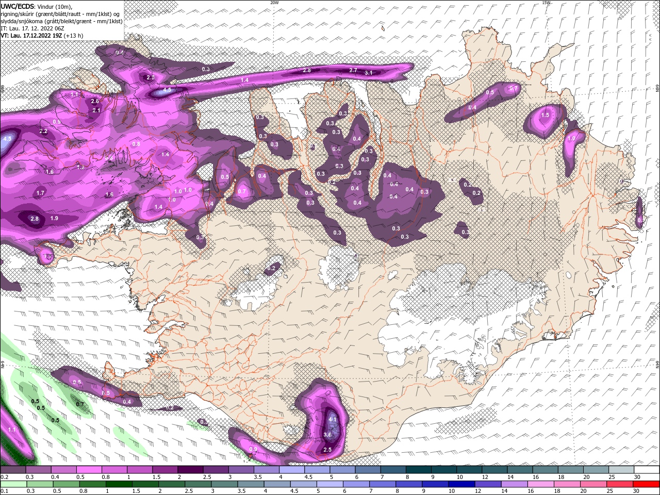Select top-row bright pink swatch between 0.5 and 0.8

(89, 470)
